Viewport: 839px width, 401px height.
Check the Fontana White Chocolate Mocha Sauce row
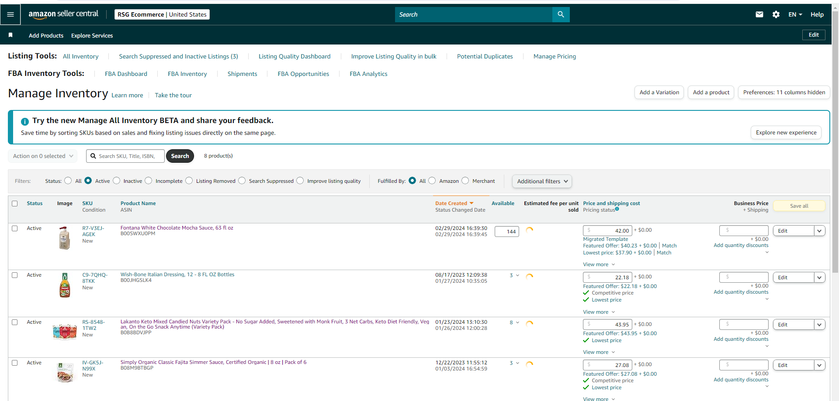pos(15,228)
